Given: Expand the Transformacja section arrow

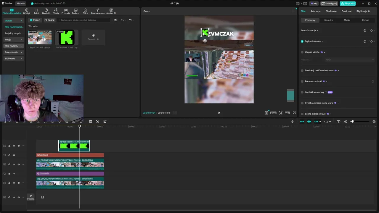Looking at the screenshot, I should click(317, 30).
